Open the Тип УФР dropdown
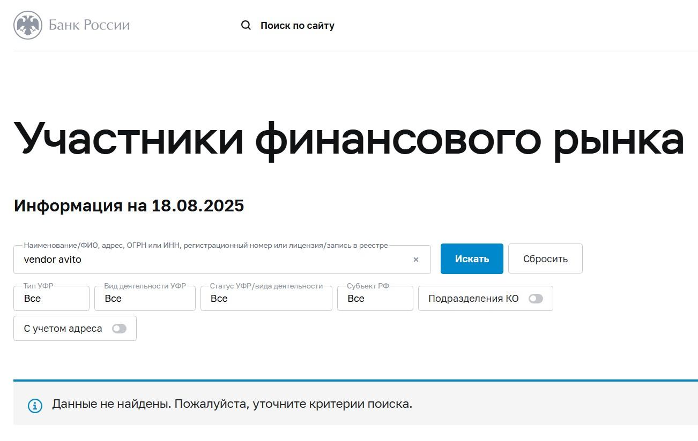Viewport: 698px width, 441px height. (x=51, y=298)
